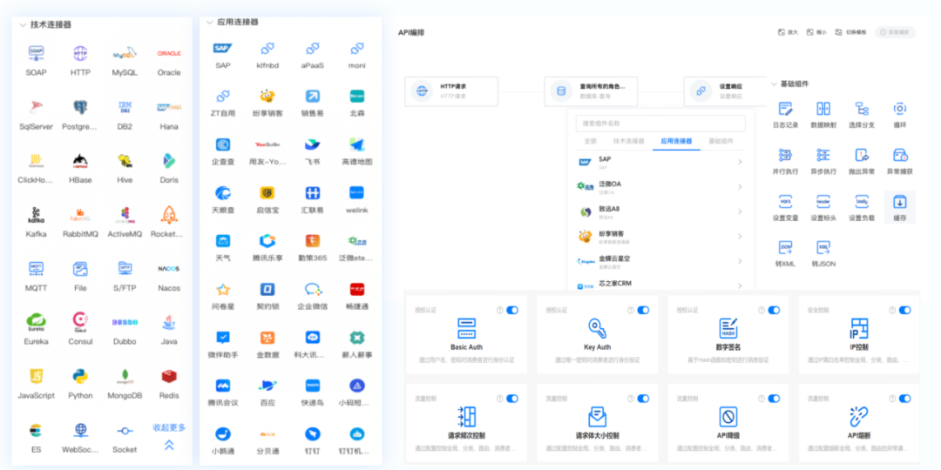This screenshot has width=941, height=470.
Task: Expand the 泛微OA row chevron
Action: pos(740,187)
